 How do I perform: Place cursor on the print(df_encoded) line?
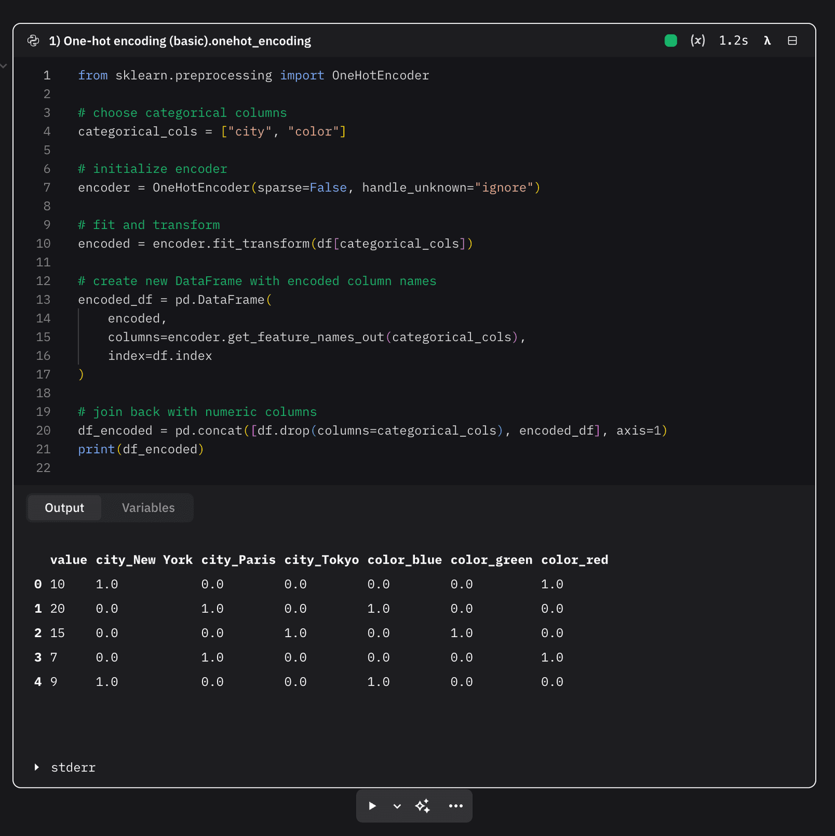coord(141,449)
